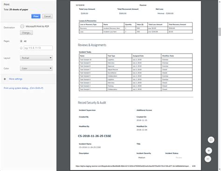Click the preview vertical scrollbar thumb
Screen dimensions: 221x171
(x=220, y=32)
